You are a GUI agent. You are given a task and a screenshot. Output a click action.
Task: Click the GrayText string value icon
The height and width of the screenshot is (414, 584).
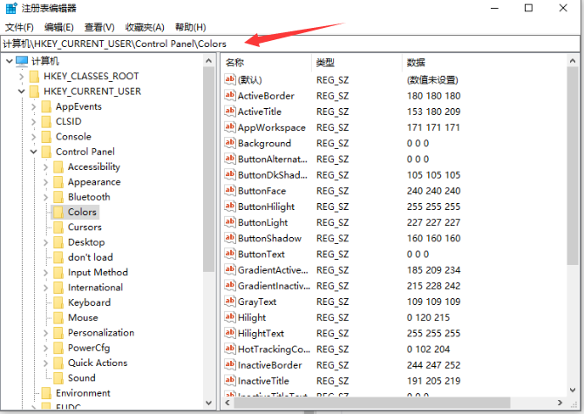(230, 302)
